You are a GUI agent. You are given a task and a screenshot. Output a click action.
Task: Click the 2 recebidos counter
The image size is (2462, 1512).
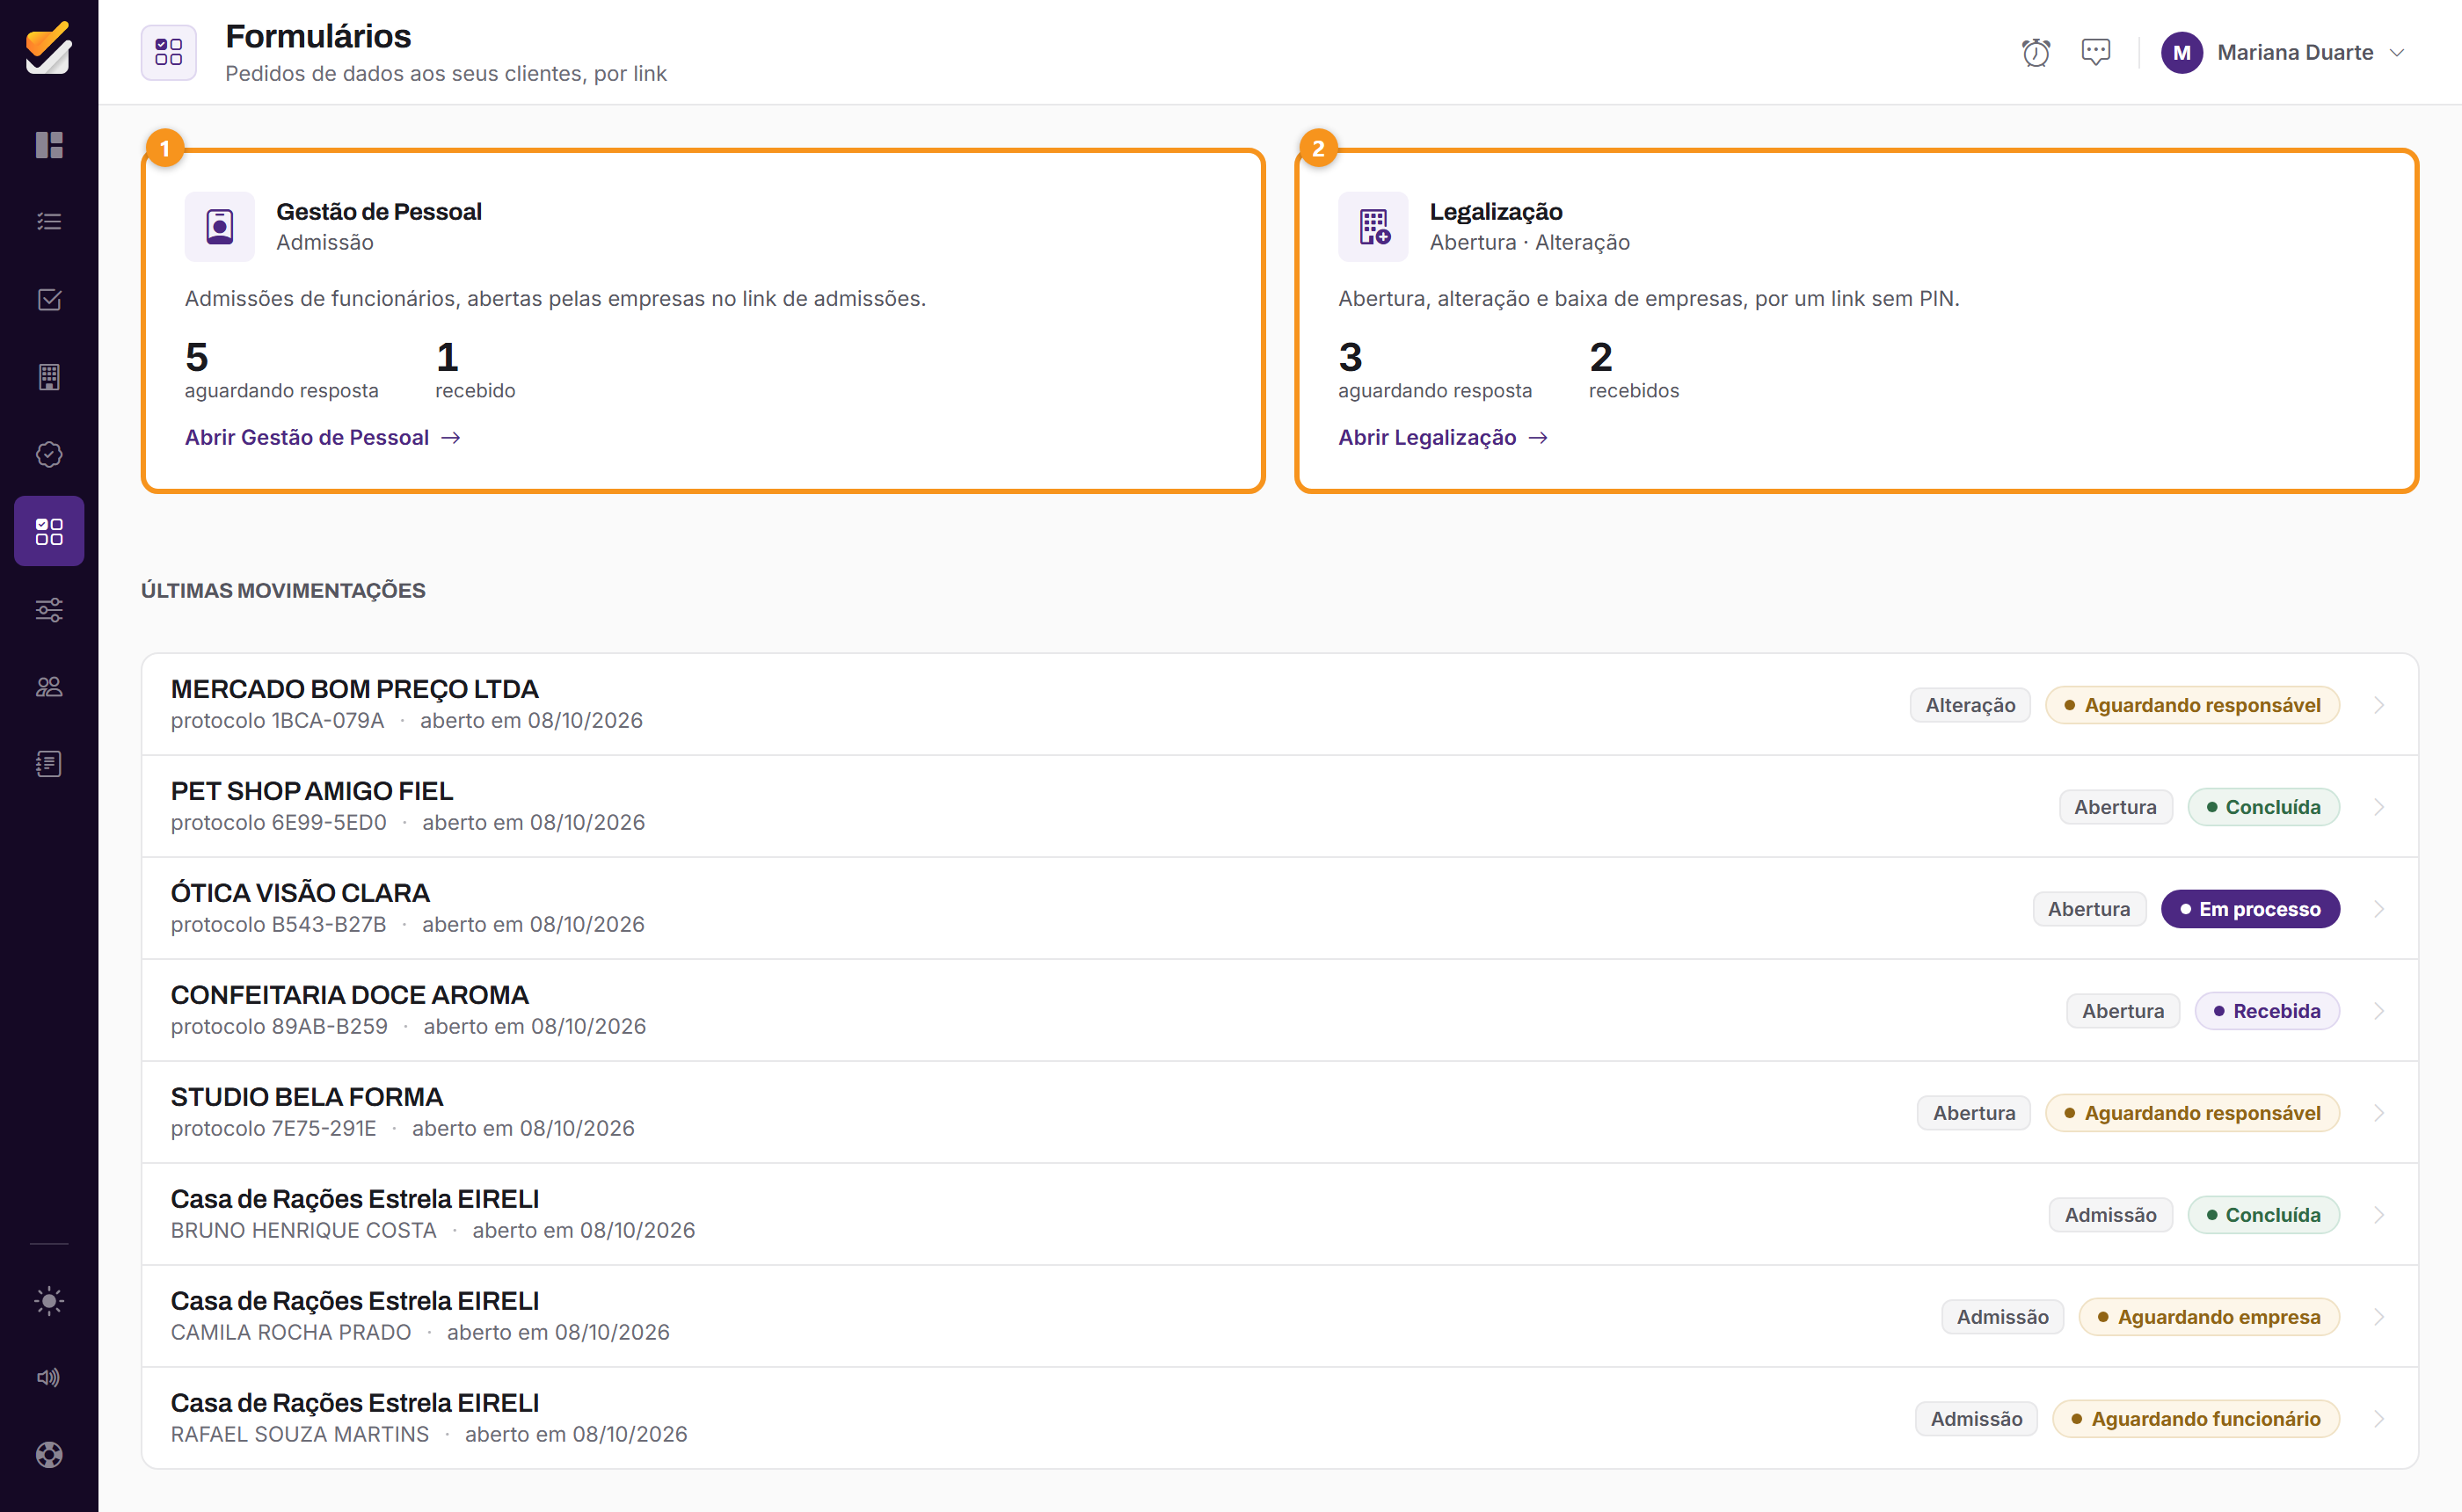[1633, 369]
